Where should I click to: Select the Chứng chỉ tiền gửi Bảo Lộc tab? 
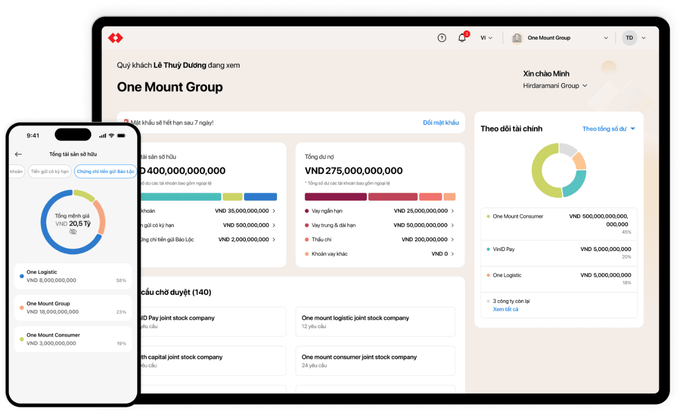click(x=105, y=171)
